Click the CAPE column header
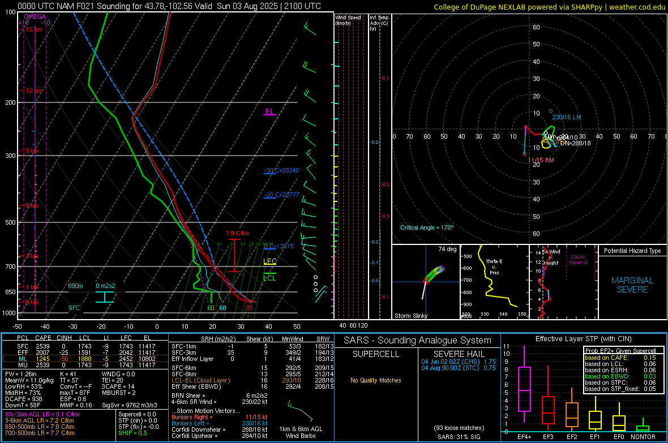This screenshot has height=443, width=668. pos(44,338)
